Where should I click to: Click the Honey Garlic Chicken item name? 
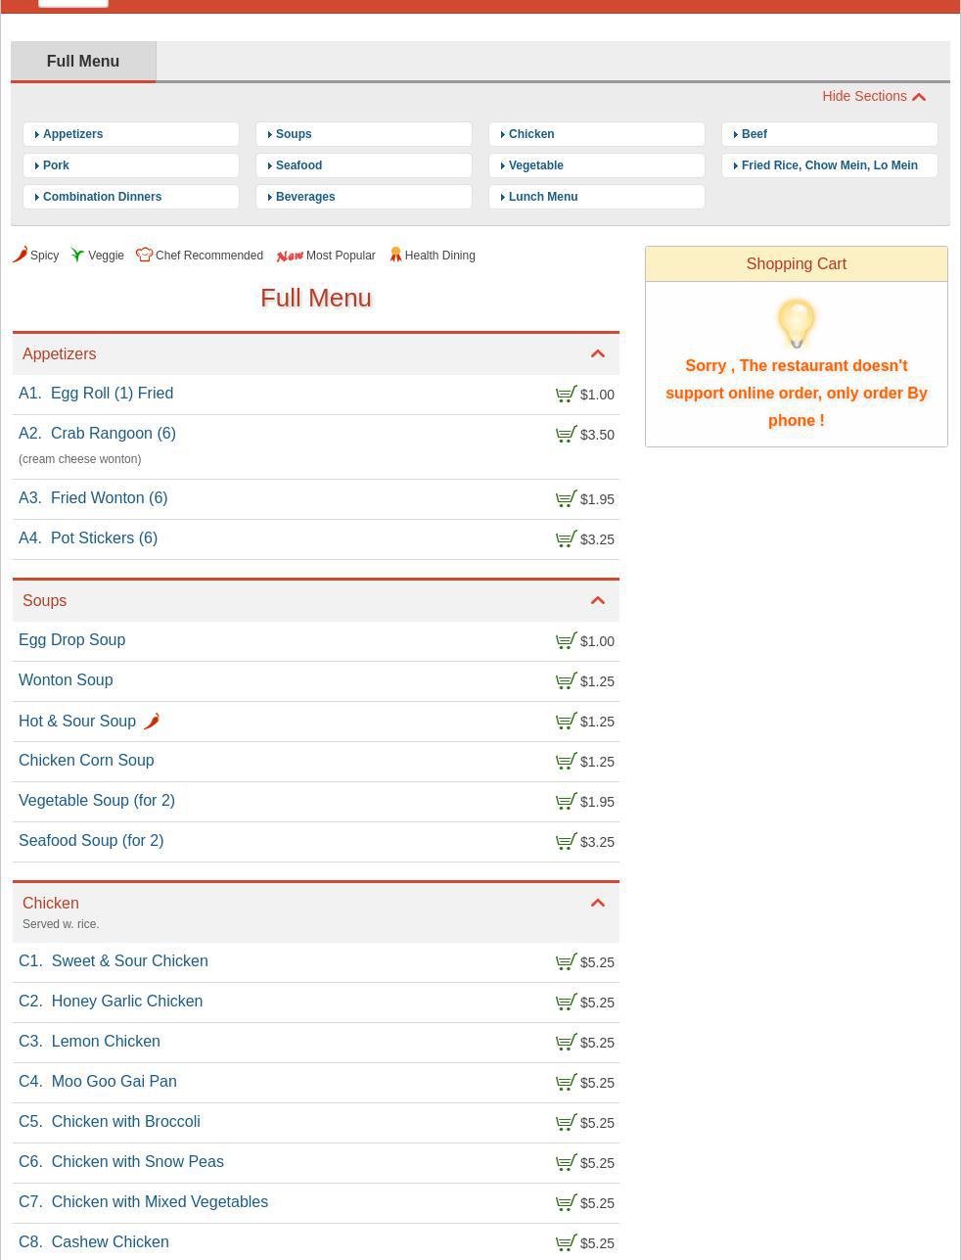pos(126,1002)
